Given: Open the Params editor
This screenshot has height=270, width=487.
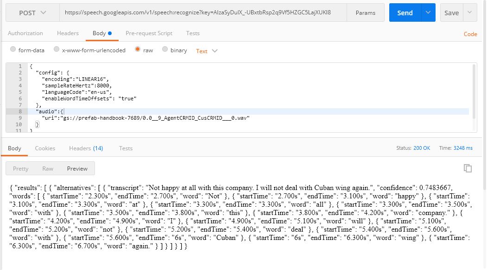Looking at the screenshot, I should pos(365,12).
